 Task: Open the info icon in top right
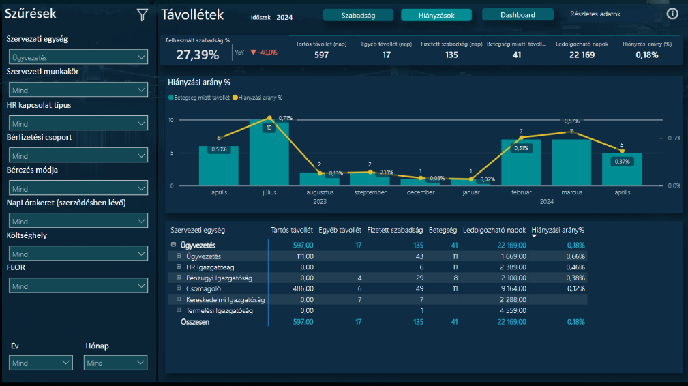[672, 14]
